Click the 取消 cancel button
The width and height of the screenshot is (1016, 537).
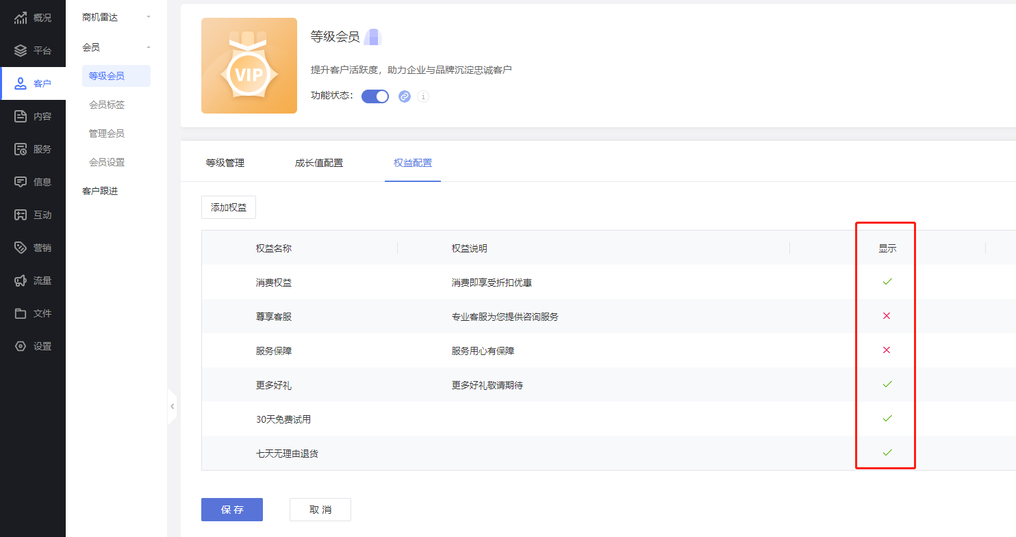coord(320,510)
